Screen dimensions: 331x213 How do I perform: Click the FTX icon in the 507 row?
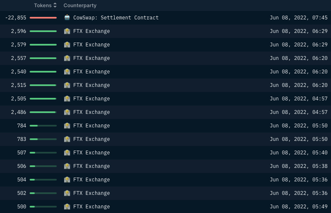click(67, 153)
